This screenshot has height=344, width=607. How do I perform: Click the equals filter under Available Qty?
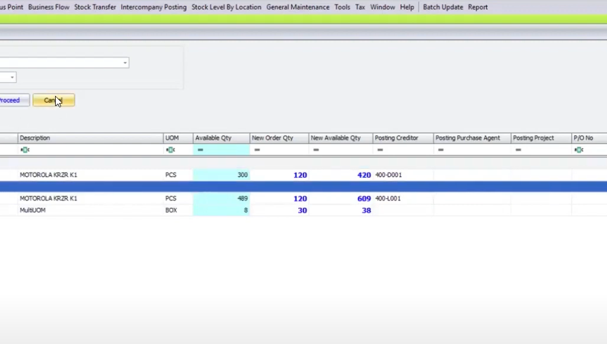[x=200, y=150]
